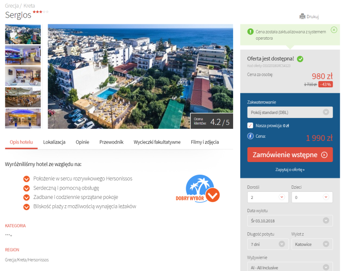Toggle the Nasza prowizja checkbox

pos(250,125)
